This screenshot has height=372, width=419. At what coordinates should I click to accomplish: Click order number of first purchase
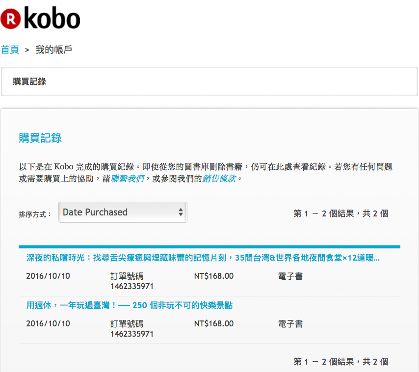pyautogui.click(x=131, y=286)
